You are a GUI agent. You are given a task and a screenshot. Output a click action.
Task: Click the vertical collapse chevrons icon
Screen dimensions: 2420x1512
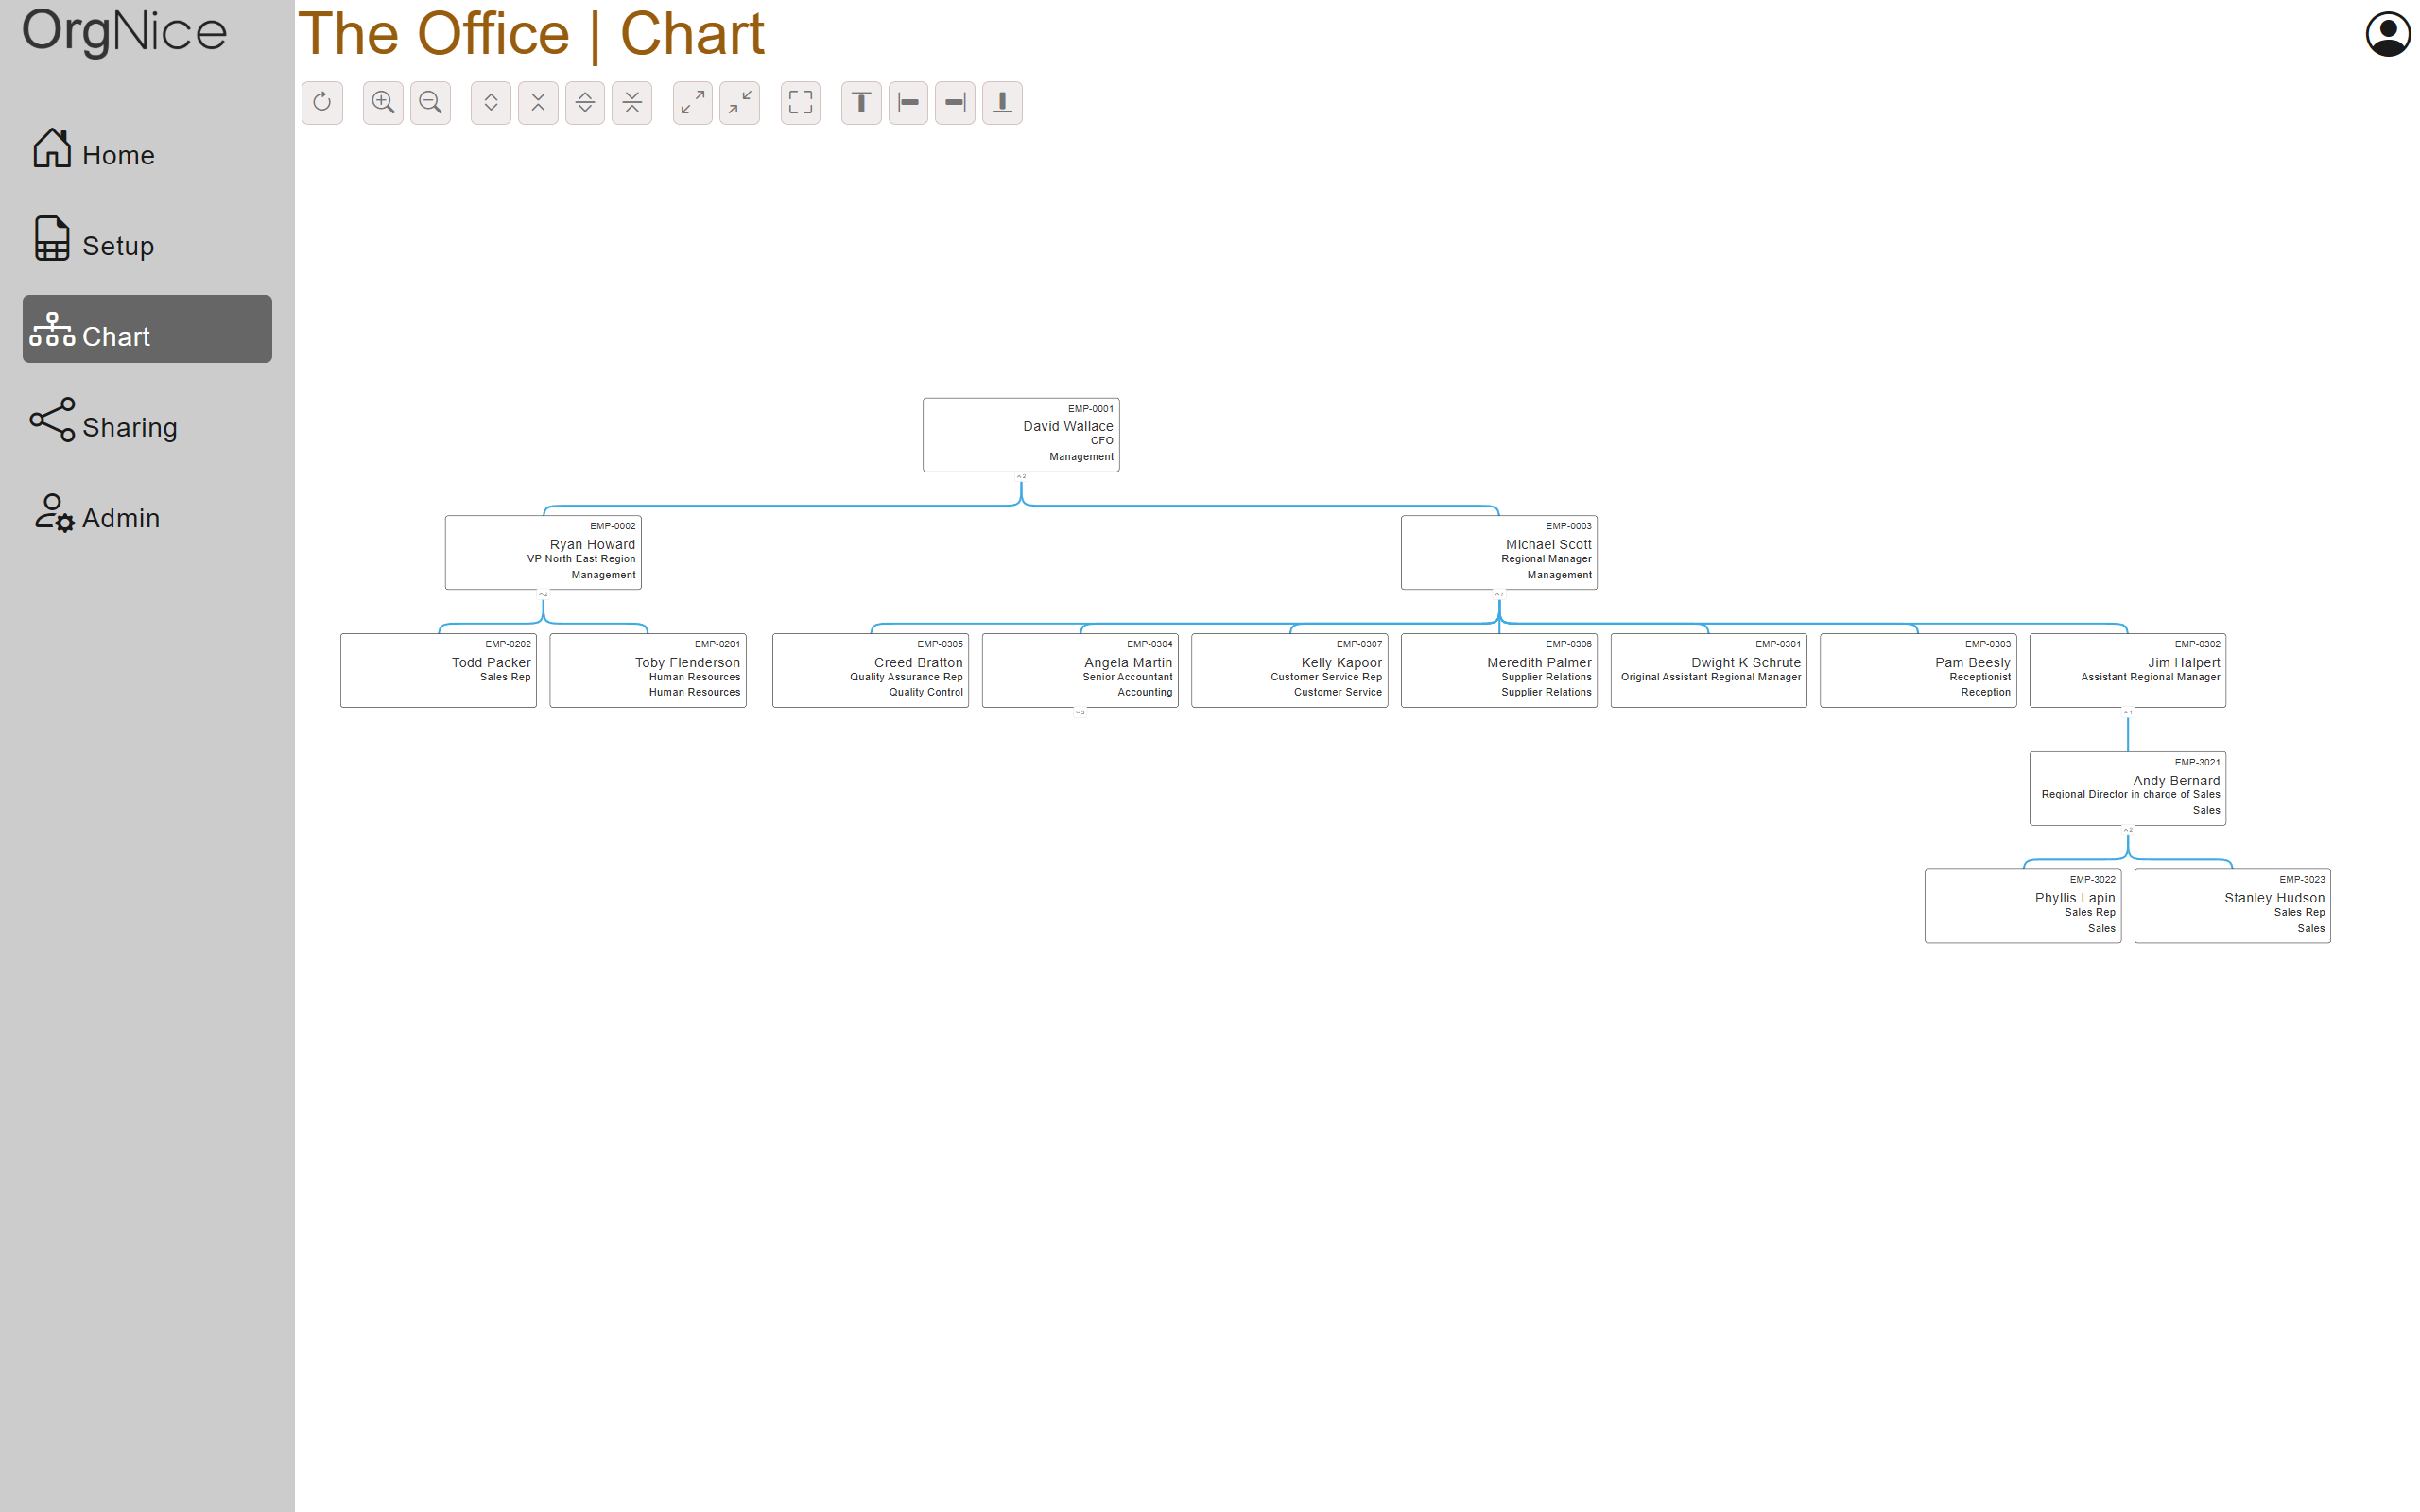coord(538,102)
